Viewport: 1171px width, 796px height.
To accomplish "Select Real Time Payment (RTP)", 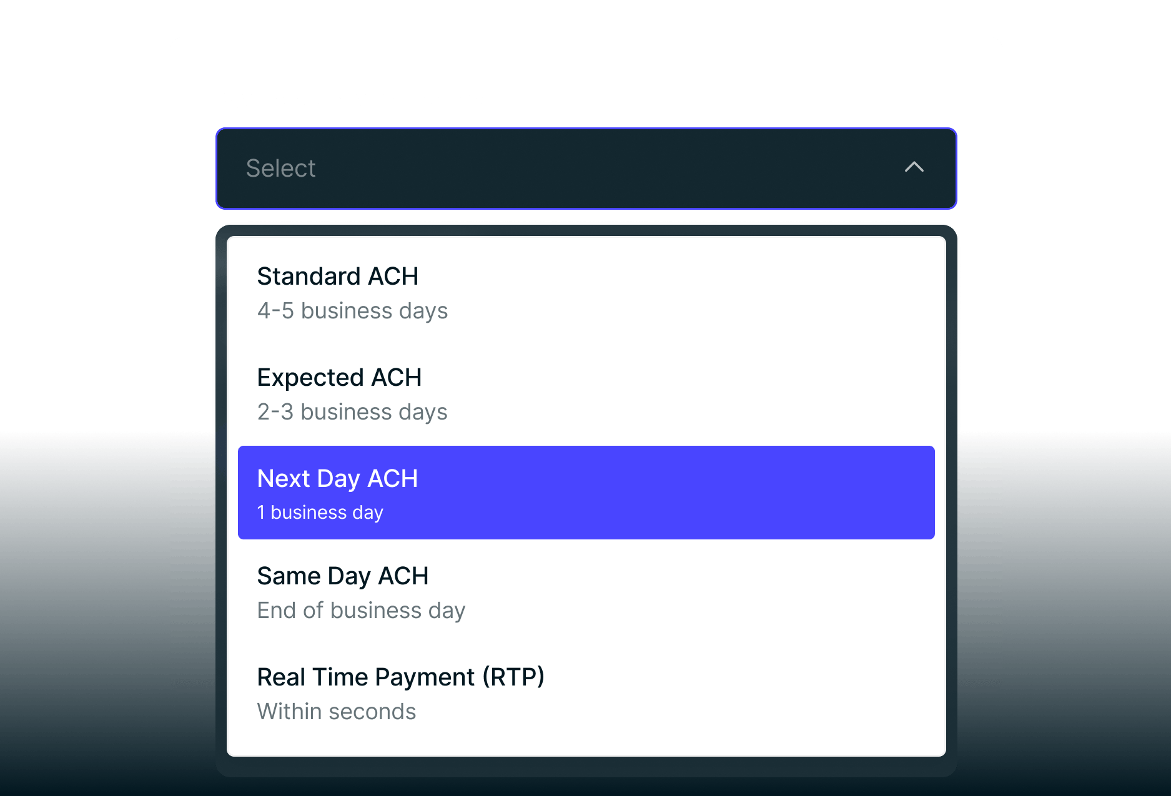I will pyautogui.click(x=400, y=677).
